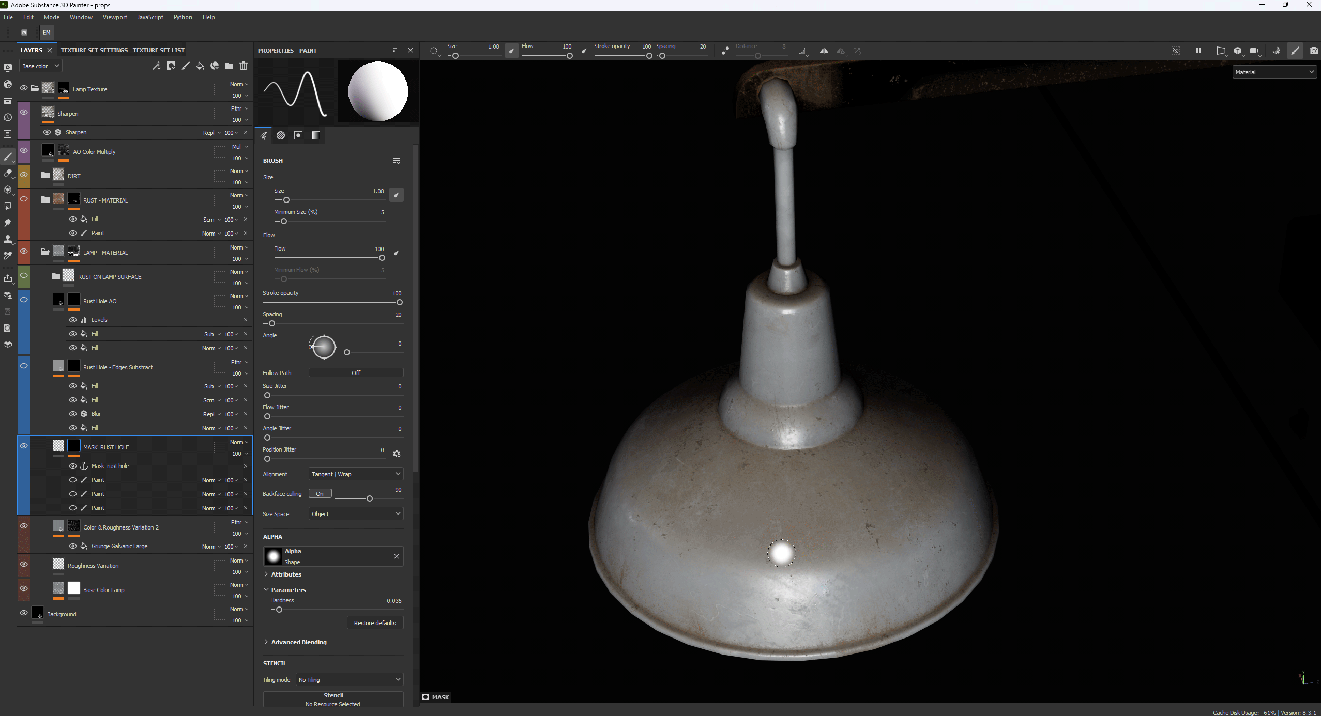Click the delete layer trash icon

click(x=244, y=66)
